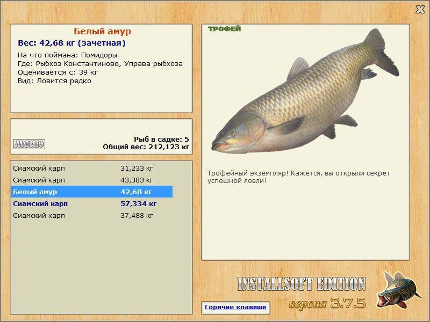Close the fish keepnet window

click(420, 10)
